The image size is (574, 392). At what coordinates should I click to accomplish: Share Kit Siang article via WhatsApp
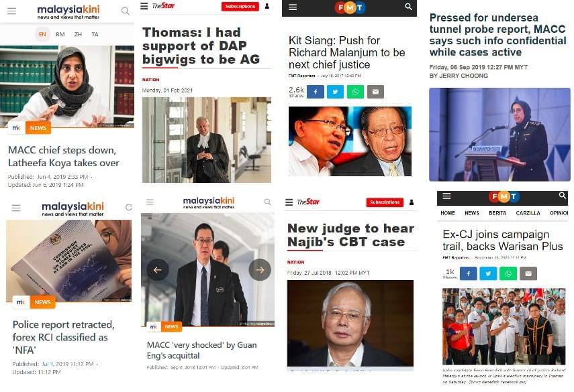pyautogui.click(x=355, y=92)
